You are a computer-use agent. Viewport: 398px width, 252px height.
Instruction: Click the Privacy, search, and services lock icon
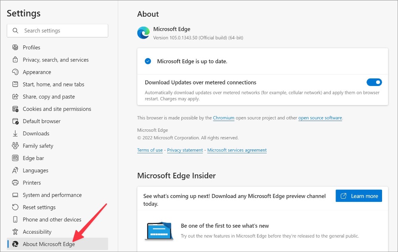tap(15, 60)
